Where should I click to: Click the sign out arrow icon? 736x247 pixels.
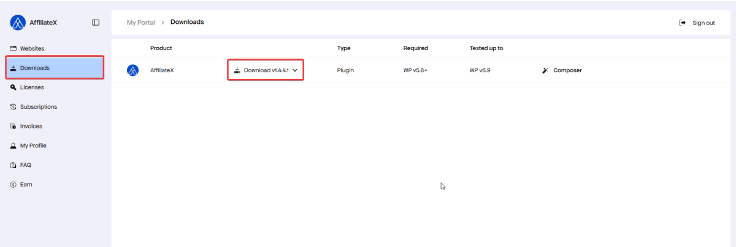pos(682,23)
